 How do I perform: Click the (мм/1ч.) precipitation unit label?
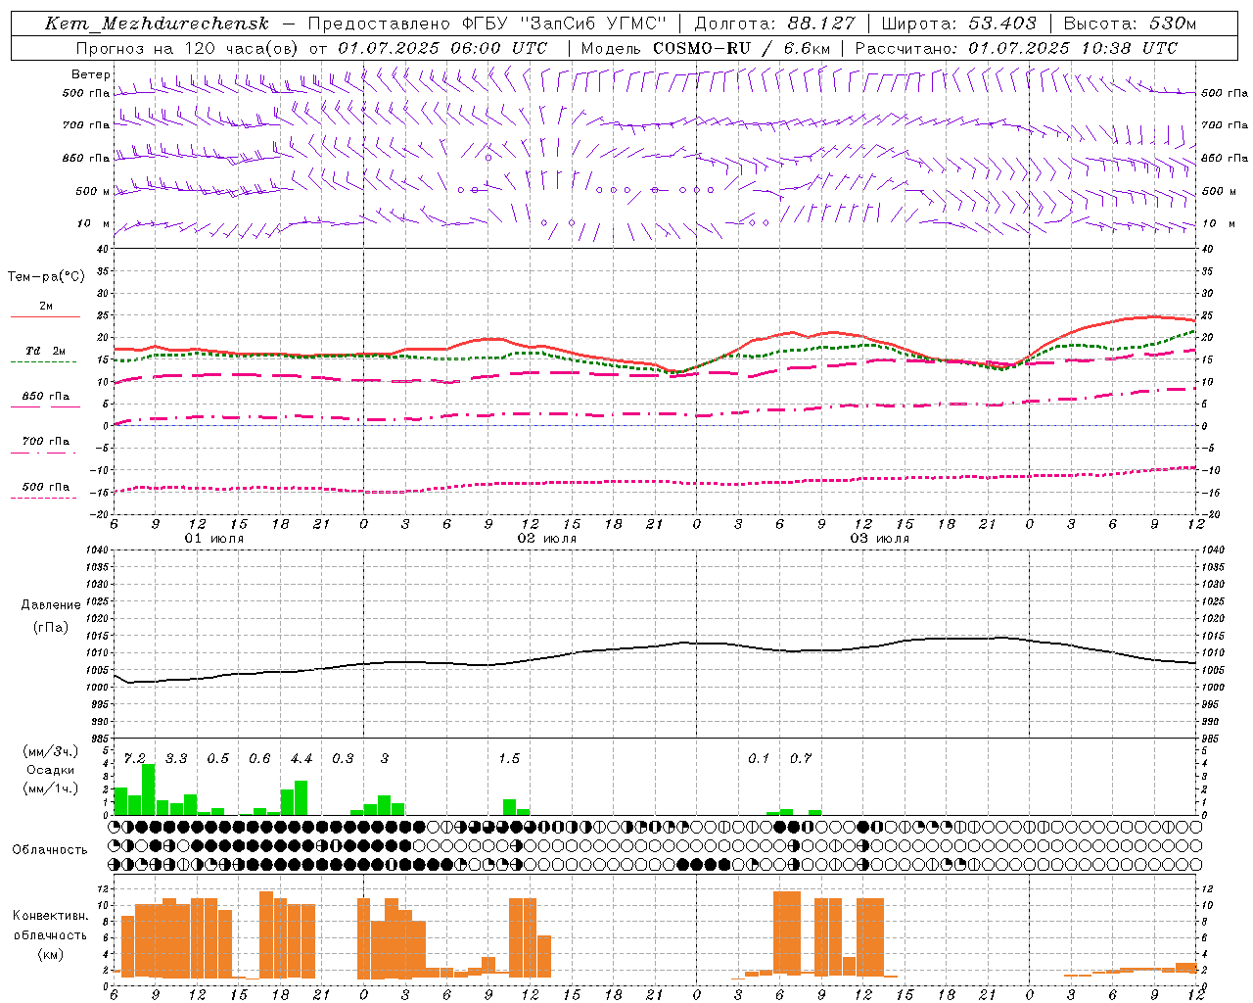[x=51, y=788]
